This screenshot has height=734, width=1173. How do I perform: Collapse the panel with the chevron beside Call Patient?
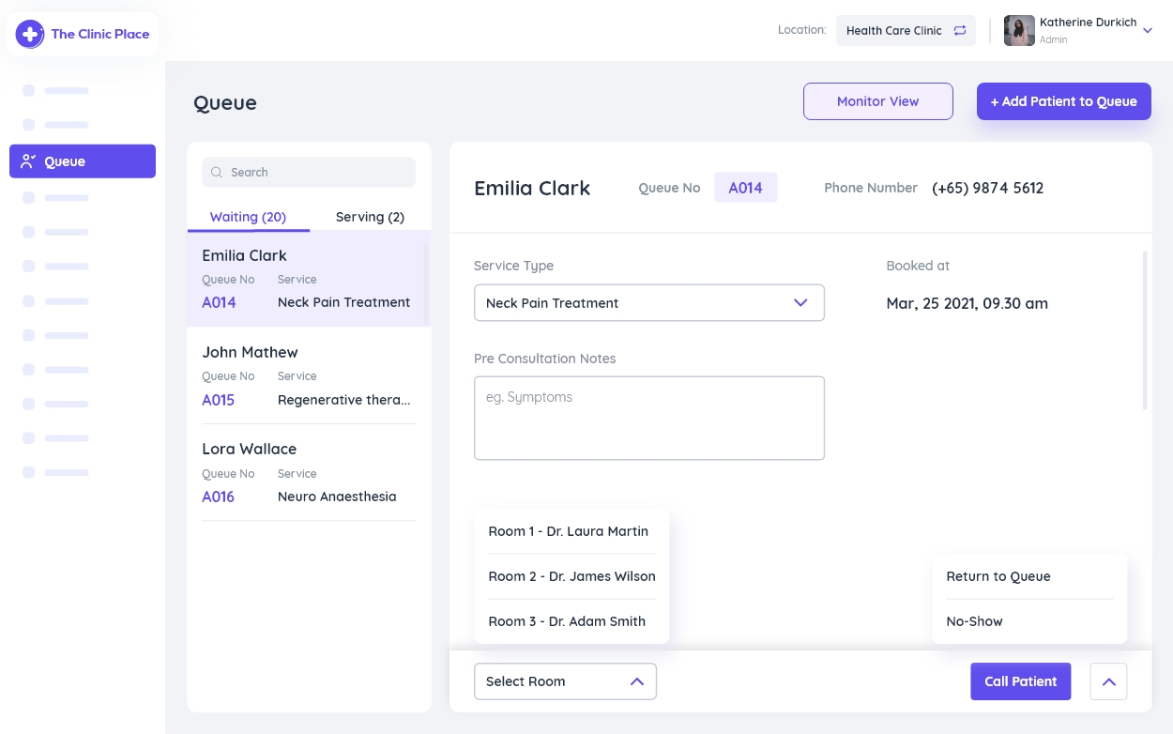1108,681
